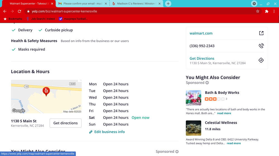This screenshot has width=279, height=156.
Task: Click the directions diamond icon
Action: 261,60
